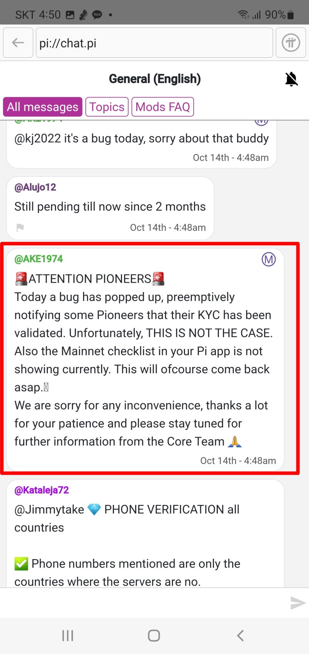The image size is (309, 654).
Task: Click the pi://chat.pi address bar
Action: pos(154,43)
